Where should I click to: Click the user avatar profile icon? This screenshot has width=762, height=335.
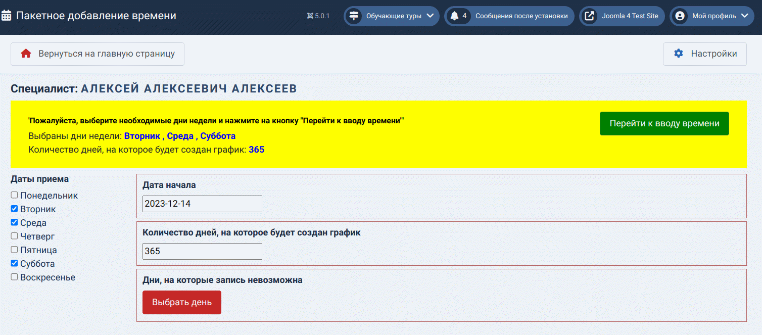click(x=680, y=16)
